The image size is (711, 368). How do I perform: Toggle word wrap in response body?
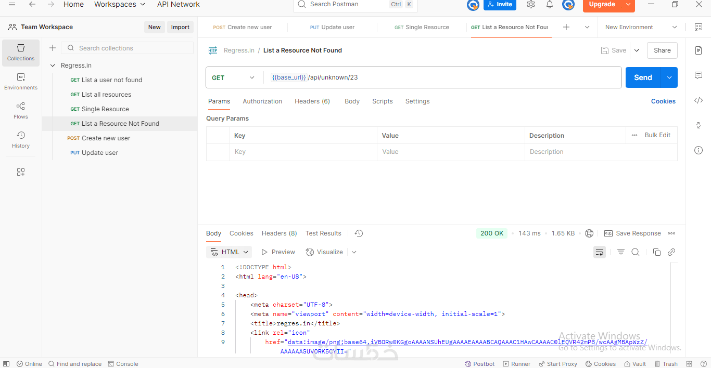(600, 252)
